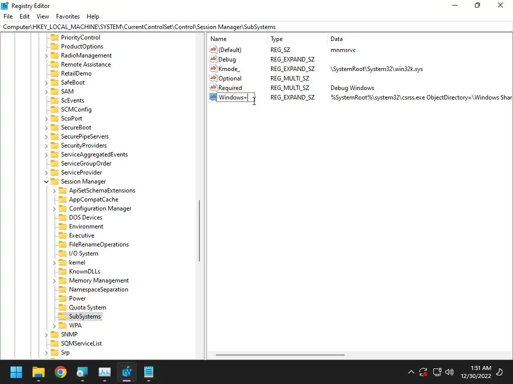Select the Remote Assistance key

[86, 64]
